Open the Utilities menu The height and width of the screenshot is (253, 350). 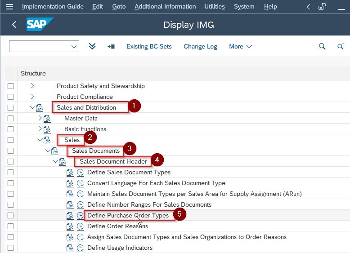point(215,6)
